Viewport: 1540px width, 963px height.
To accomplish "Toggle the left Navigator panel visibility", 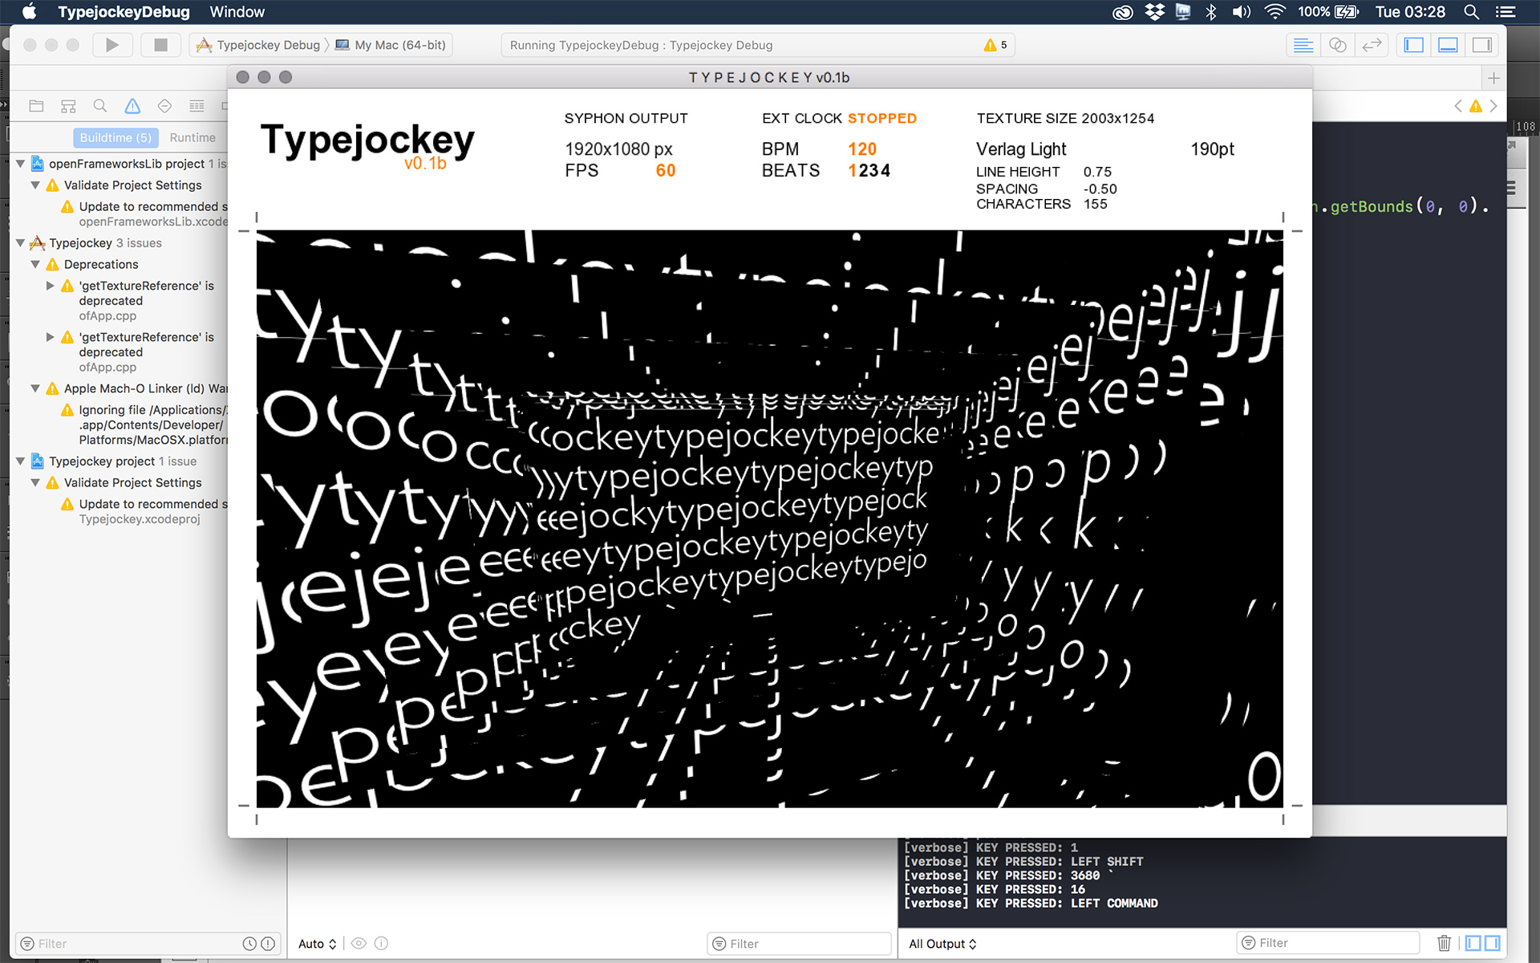I will [1414, 45].
